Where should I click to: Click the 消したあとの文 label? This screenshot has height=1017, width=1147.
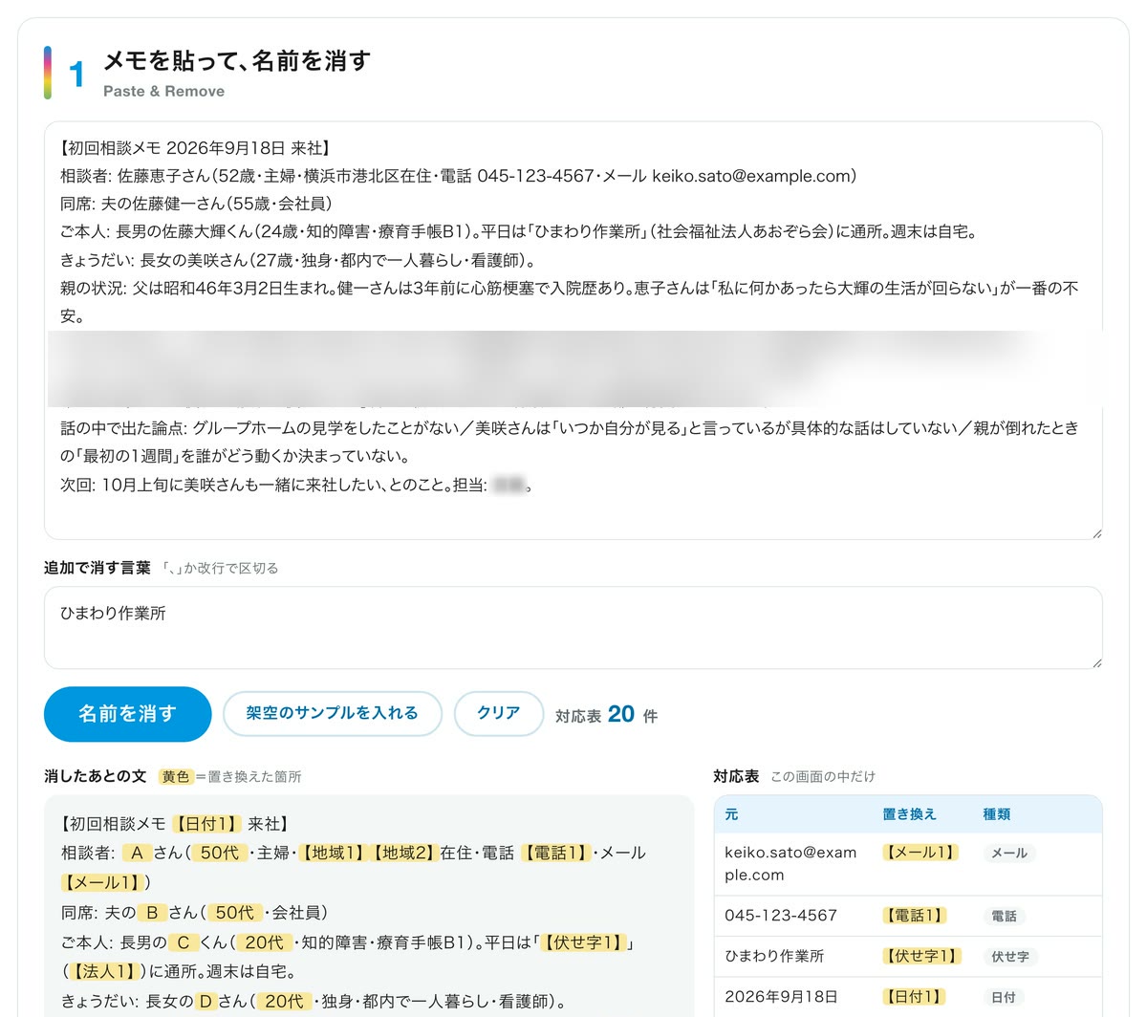point(95,776)
